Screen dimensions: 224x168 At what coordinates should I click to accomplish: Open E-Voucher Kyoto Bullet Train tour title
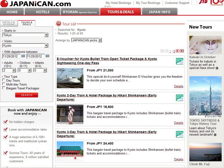pyautogui.click(x=107, y=61)
